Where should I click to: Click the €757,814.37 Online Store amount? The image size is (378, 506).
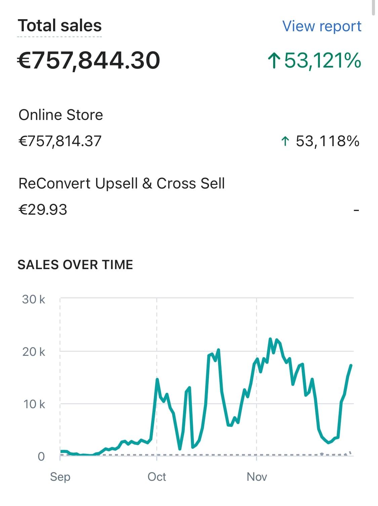[60, 141]
